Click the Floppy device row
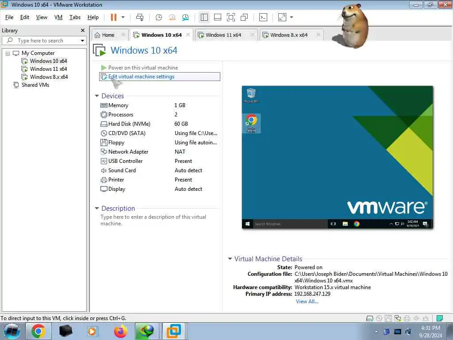The height and width of the screenshot is (340, 453). point(159,143)
